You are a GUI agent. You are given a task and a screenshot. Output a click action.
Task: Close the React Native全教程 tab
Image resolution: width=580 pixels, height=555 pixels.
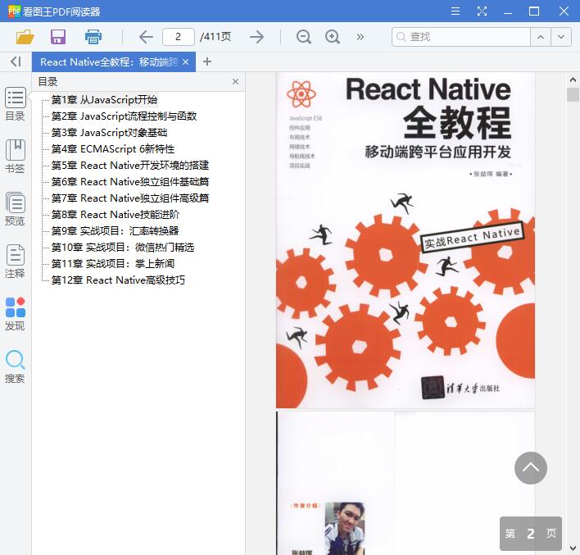tap(186, 61)
